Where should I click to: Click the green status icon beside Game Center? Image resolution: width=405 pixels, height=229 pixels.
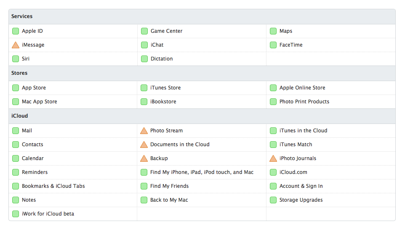click(x=144, y=31)
